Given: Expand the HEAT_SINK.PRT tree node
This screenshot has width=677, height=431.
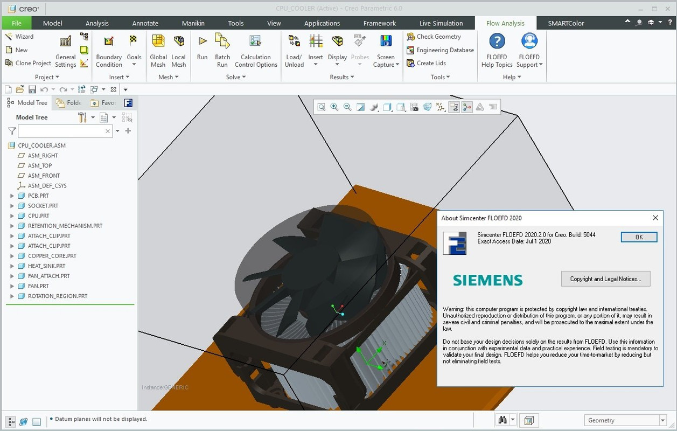Looking at the screenshot, I should [12, 266].
